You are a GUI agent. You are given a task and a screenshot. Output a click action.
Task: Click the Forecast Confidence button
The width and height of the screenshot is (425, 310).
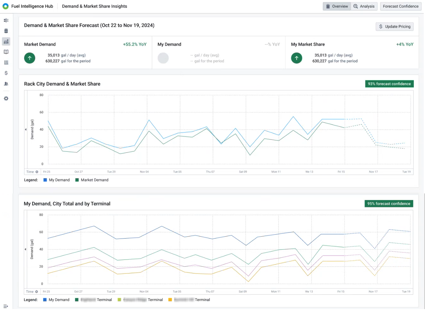[x=401, y=6]
